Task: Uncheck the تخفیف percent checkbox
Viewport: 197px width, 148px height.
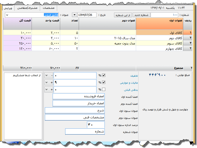Action: 104,75
